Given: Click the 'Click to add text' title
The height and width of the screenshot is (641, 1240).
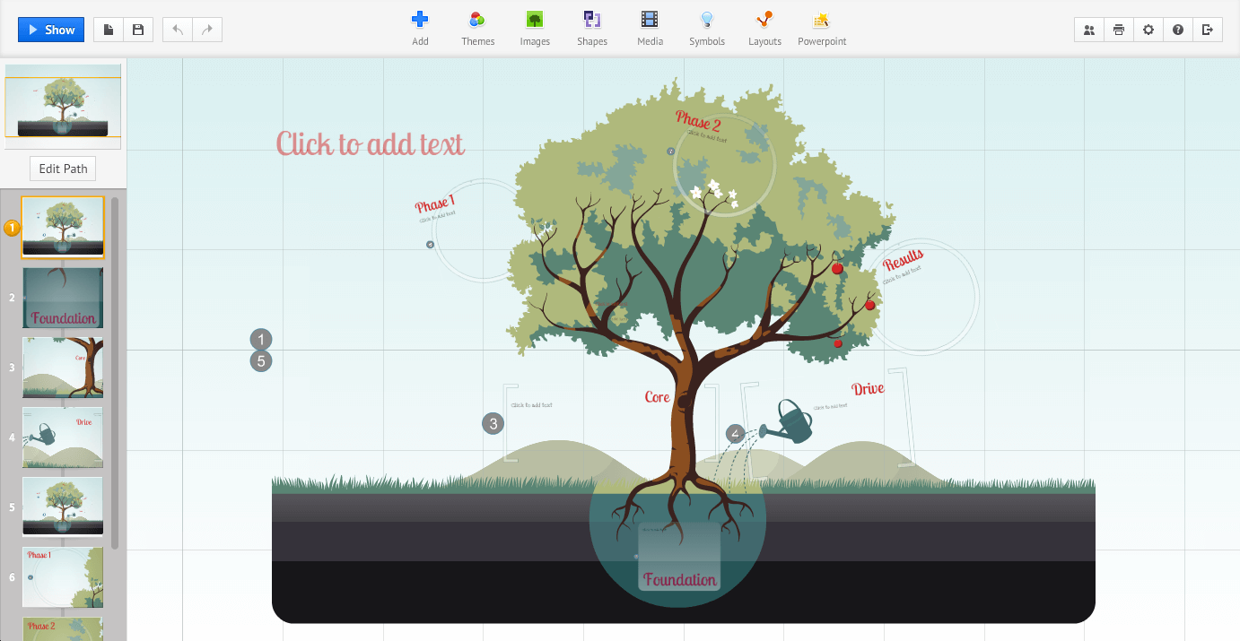Looking at the screenshot, I should [370, 143].
